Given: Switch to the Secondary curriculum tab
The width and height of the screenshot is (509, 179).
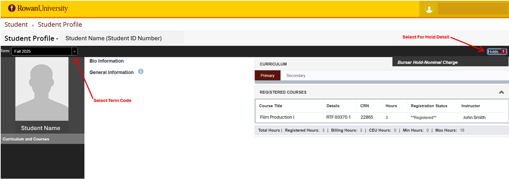Looking at the screenshot, I should click(x=296, y=76).
